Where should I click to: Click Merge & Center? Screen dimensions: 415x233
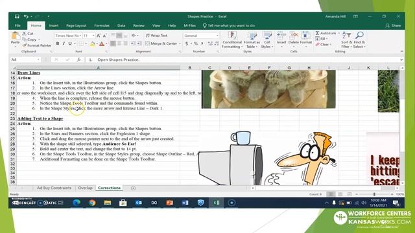click(161, 43)
